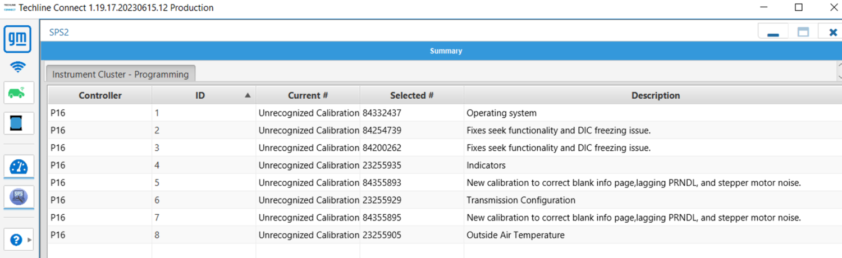
Task: Select the Outside Air Temperature row
Action: tap(445, 235)
